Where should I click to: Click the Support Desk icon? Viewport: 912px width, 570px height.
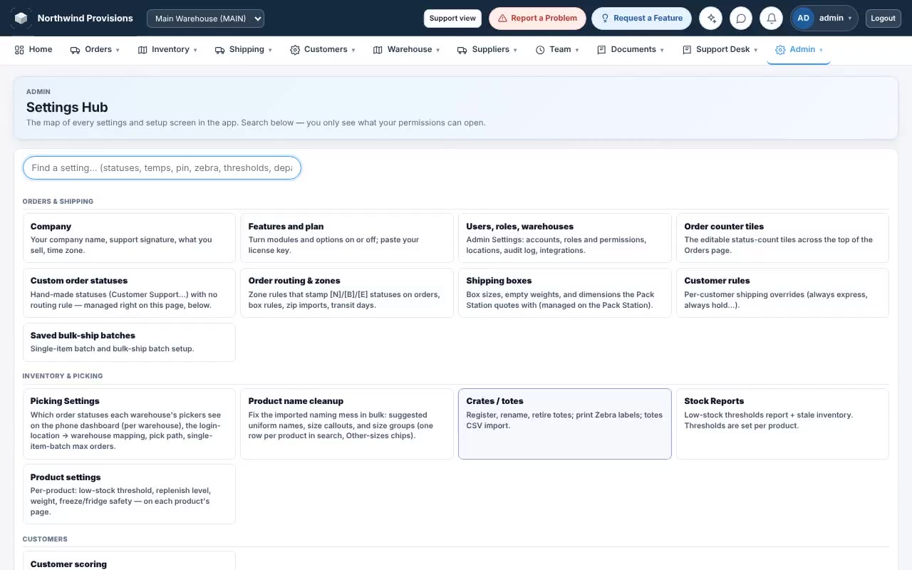[x=687, y=50]
